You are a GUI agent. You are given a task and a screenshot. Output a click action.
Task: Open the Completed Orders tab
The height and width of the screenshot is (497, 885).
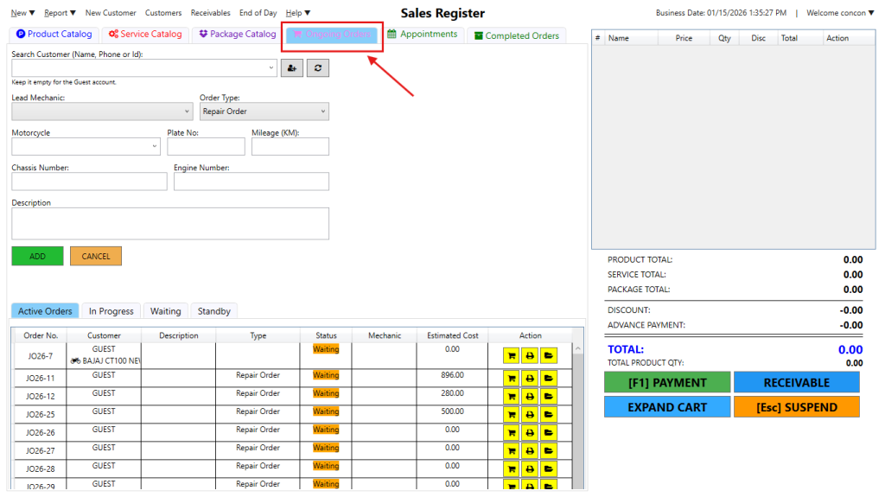(x=517, y=35)
